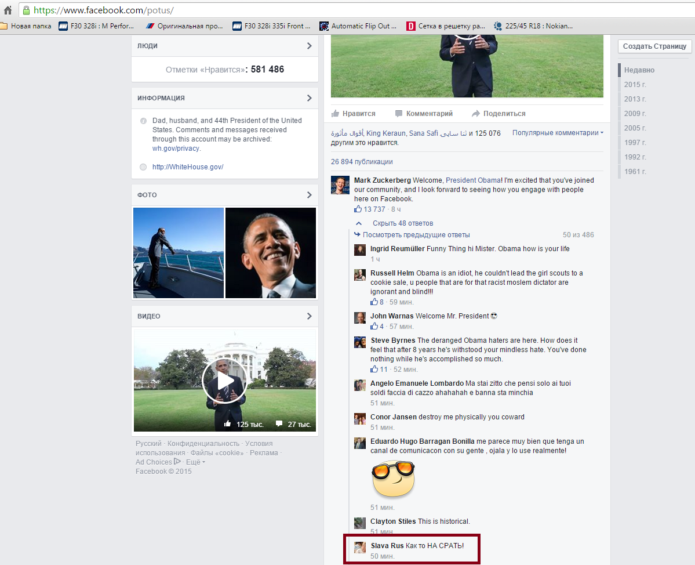The height and width of the screenshot is (565, 695).
Task: Click the Ad Choices triangle icon
Action: point(177,462)
